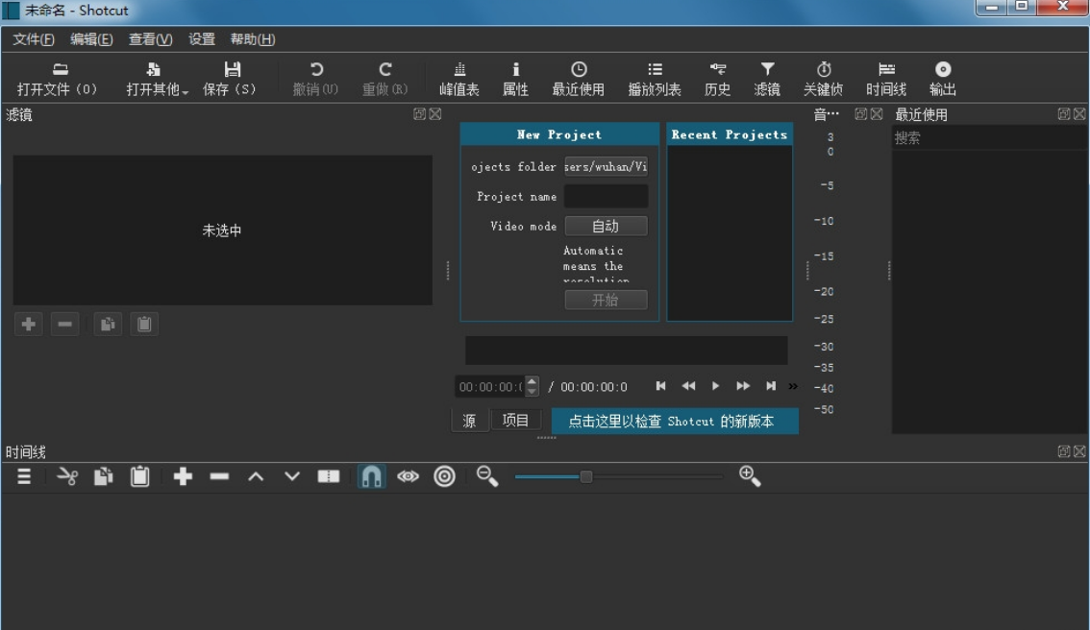Open the Video mode 自动 dropdown

tap(606, 226)
